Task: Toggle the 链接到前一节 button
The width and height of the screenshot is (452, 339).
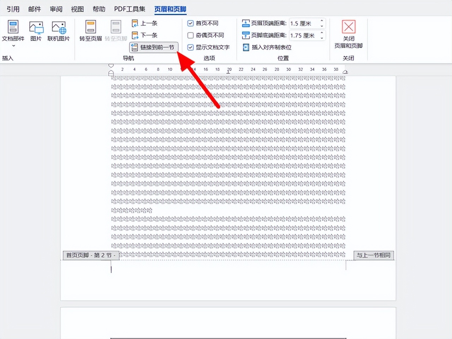Action: (x=154, y=47)
